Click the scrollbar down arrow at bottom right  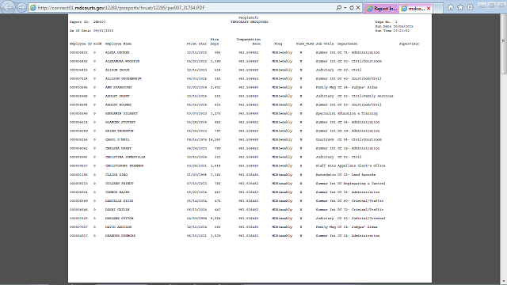[x=504, y=282]
